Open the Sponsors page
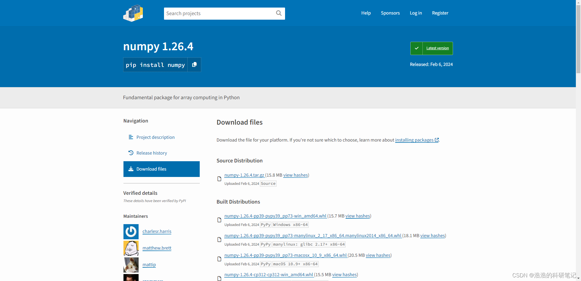The height and width of the screenshot is (281, 581). point(390,13)
